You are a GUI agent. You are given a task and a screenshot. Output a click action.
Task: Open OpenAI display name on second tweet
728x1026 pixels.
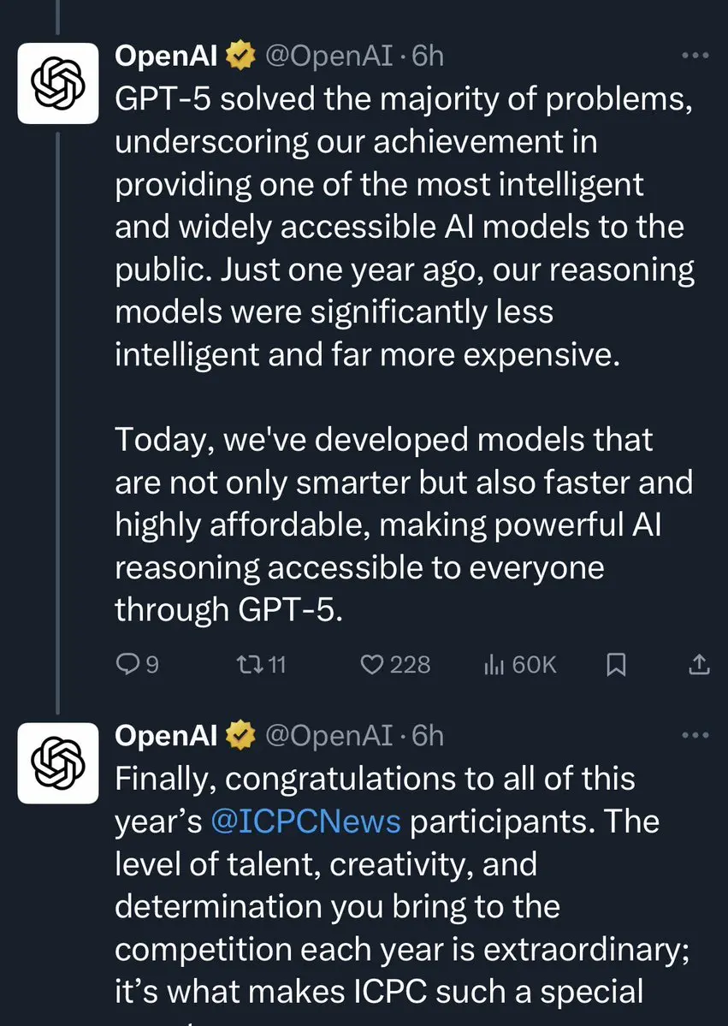(165, 735)
